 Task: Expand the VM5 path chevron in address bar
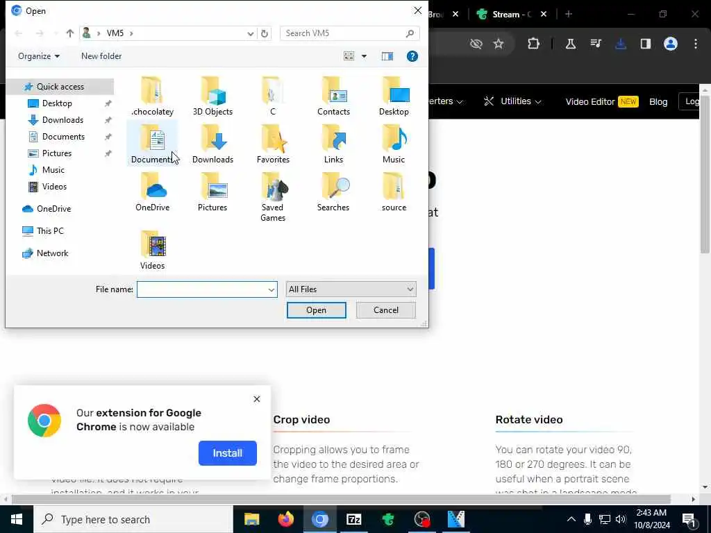coord(131,33)
